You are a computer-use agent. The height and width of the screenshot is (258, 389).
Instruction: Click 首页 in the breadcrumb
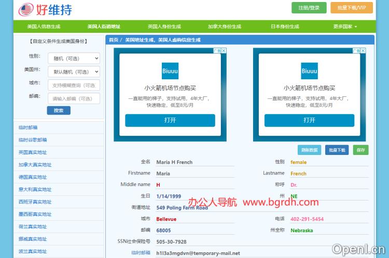click(113, 40)
